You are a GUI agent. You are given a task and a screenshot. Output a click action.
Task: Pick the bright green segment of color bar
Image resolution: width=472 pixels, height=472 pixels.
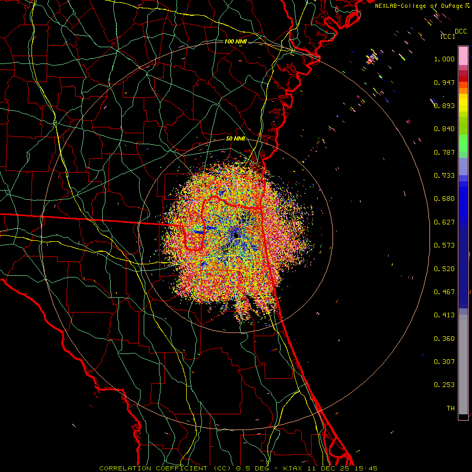point(463,143)
